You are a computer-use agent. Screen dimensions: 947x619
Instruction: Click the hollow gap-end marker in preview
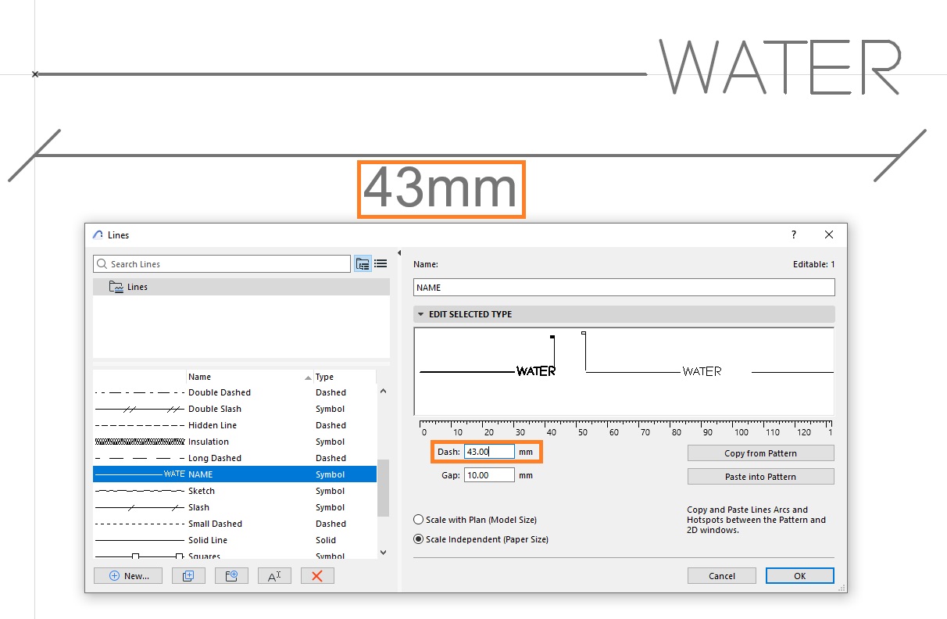click(584, 334)
